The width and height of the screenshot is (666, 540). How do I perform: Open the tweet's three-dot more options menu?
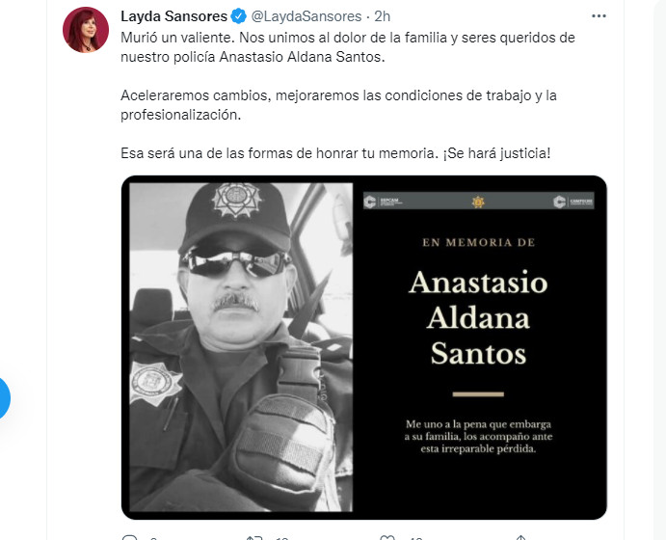pyautogui.click(x=599, y=16)
